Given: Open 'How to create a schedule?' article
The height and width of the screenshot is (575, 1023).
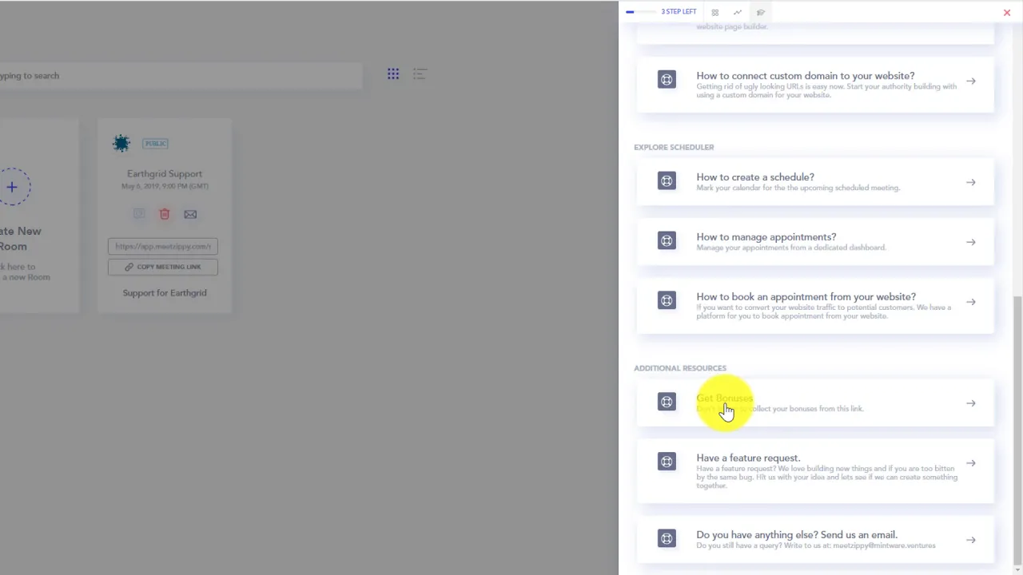Looking at the screenshot, I should click(x=755, y=177).
